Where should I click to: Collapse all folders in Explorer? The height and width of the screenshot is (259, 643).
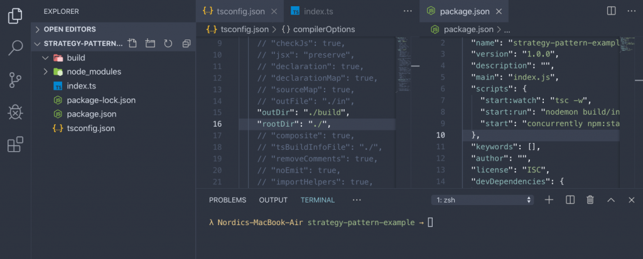[186, 44]
